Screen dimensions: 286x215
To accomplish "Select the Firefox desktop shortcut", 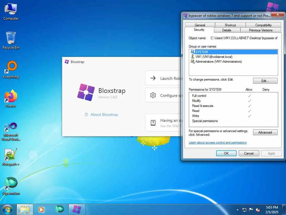I will point(11,99).
